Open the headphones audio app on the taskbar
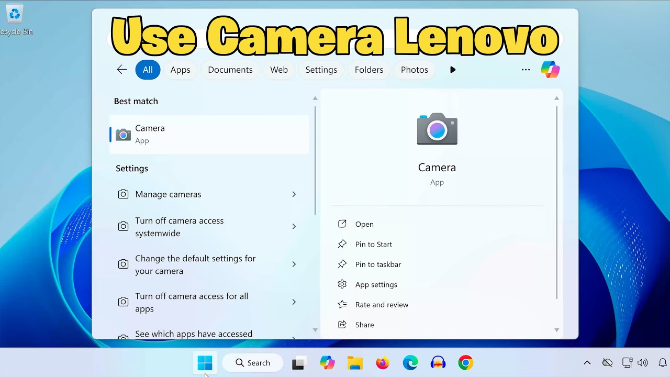 point(438,363)
